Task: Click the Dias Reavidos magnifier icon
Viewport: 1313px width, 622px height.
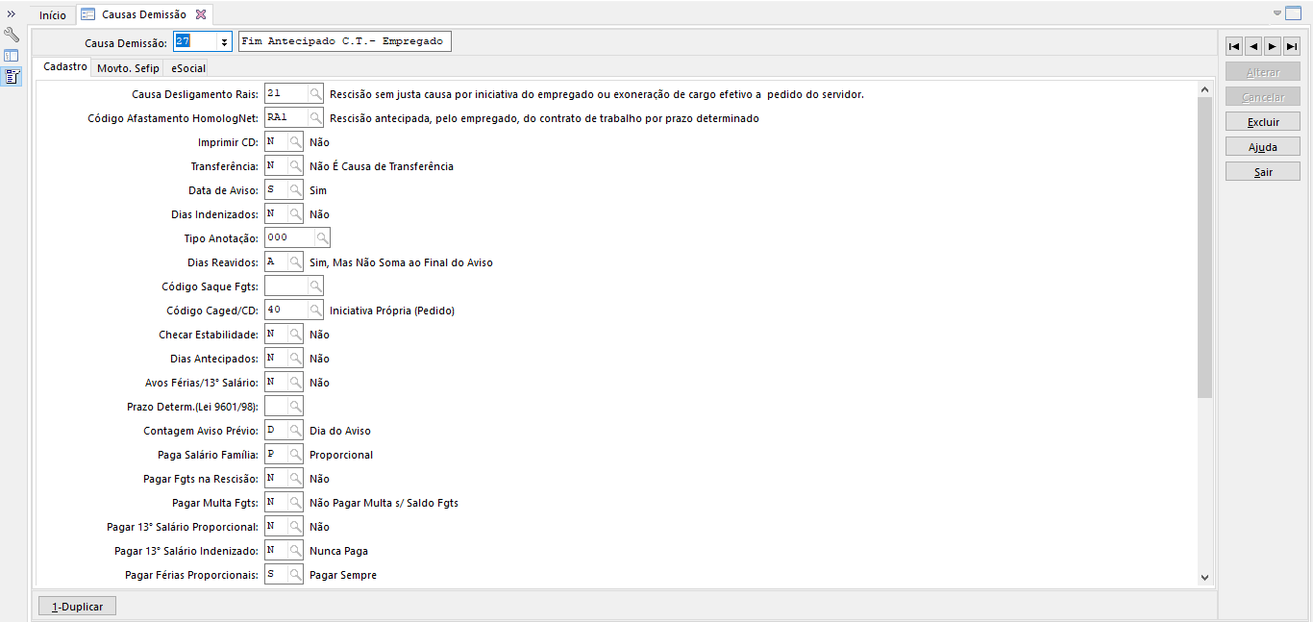Action: pos(296,262)
